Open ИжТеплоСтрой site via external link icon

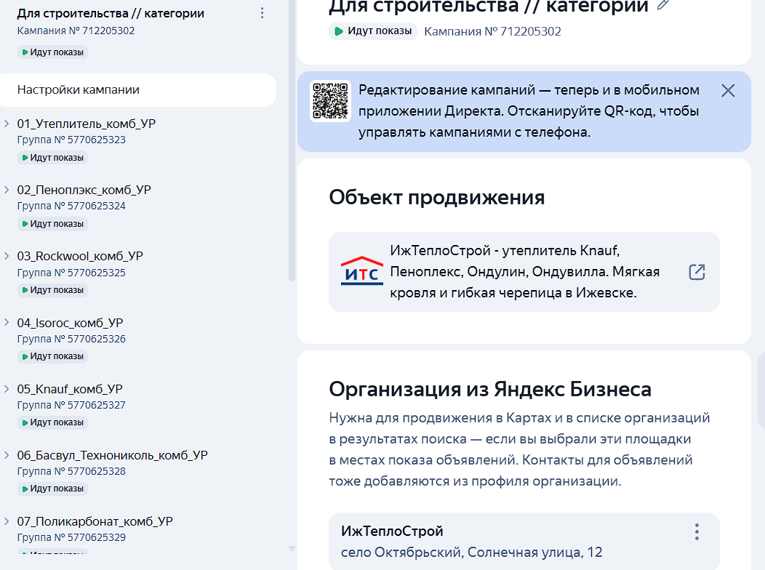click(697, 272)
